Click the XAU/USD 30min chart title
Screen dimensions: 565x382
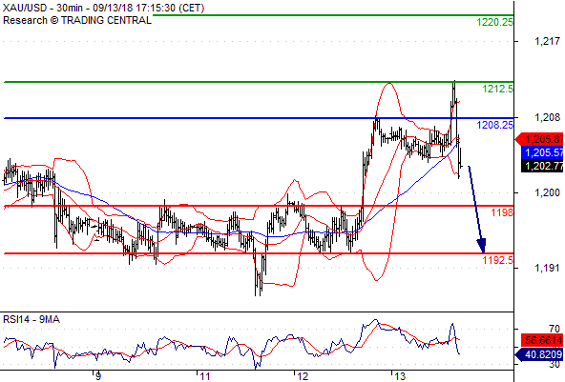tap(103, 8)
